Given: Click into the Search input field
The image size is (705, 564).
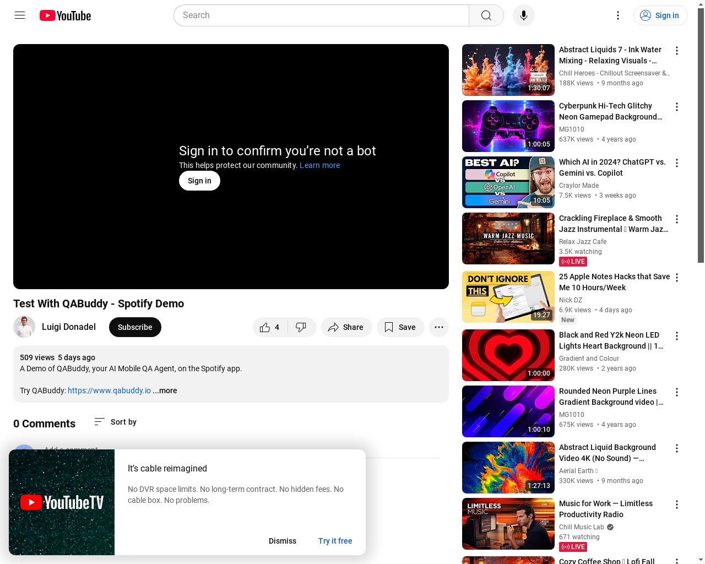Looking at the screenshot, I should 322,15.
